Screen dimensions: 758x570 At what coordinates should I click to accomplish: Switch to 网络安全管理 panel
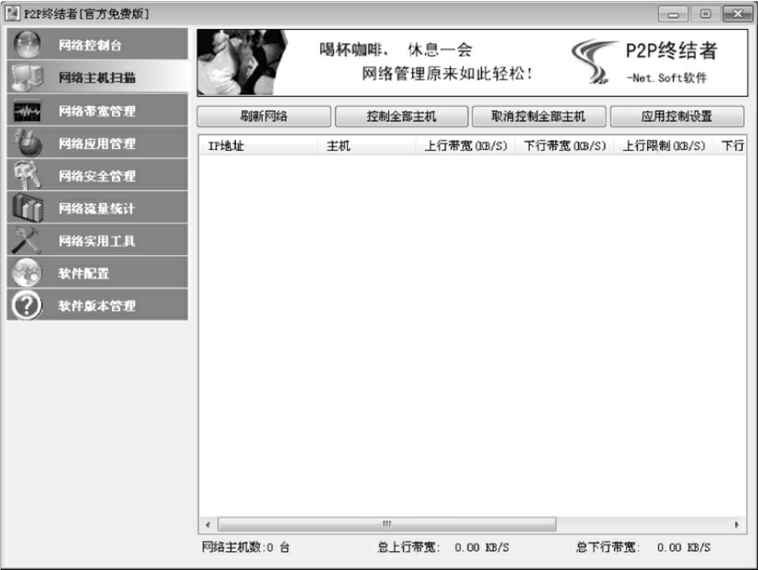pos(97,175)
